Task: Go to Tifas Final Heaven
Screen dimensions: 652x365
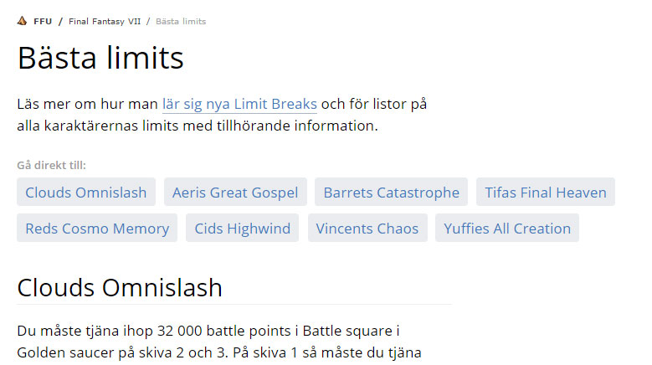Action: click(x=545, y=193)
